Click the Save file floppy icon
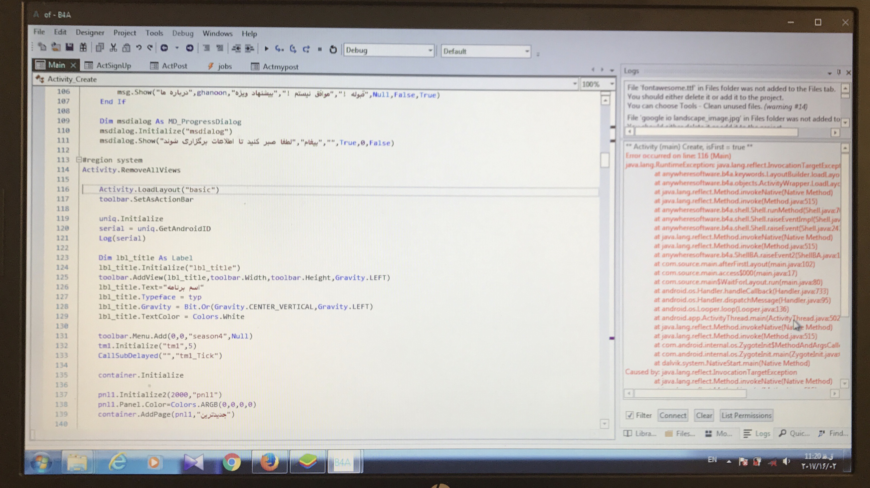The width and height of the screenshot is (870, 488). [70, 47]
